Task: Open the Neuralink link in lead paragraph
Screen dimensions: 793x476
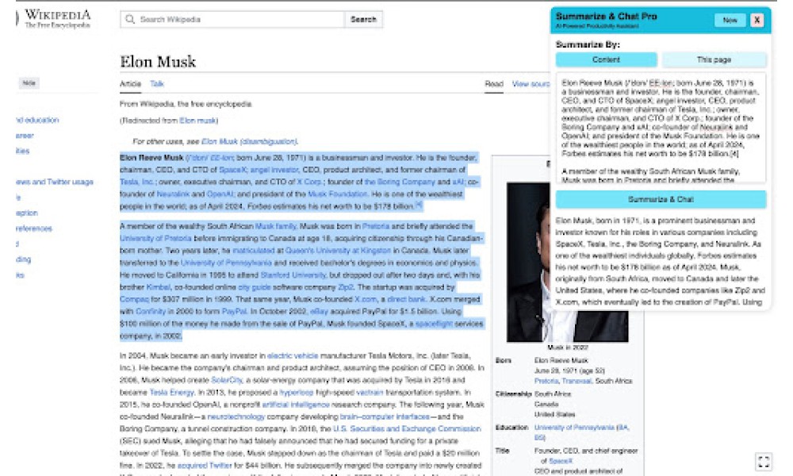Action: point(173,194)
